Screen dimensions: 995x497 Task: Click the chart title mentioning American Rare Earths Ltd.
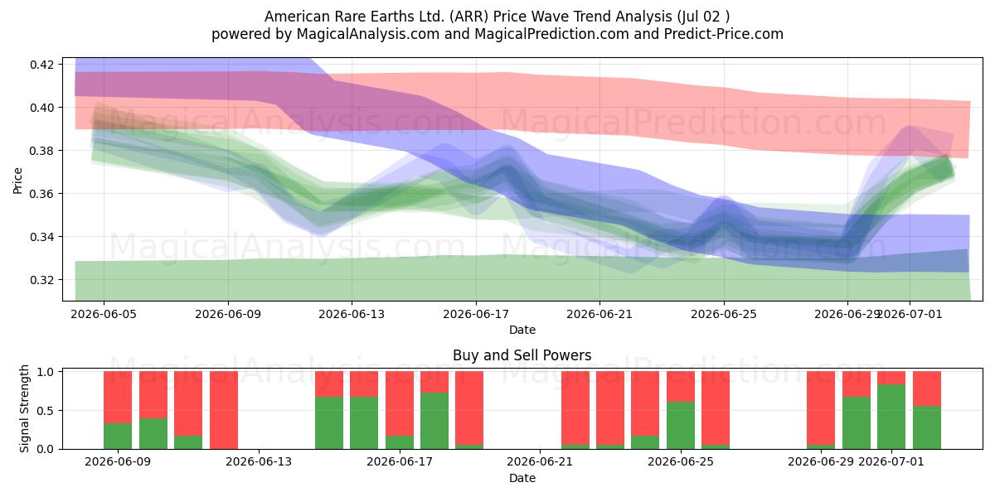tap(498, 17)
